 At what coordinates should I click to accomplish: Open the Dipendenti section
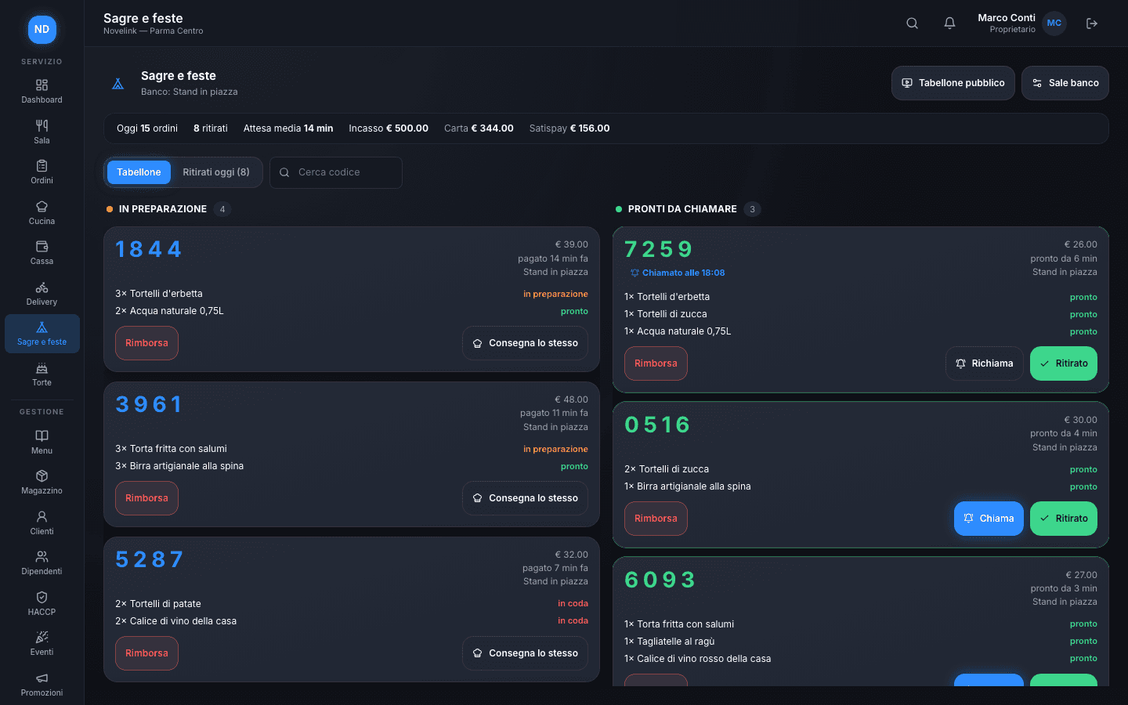click(42, 562)
